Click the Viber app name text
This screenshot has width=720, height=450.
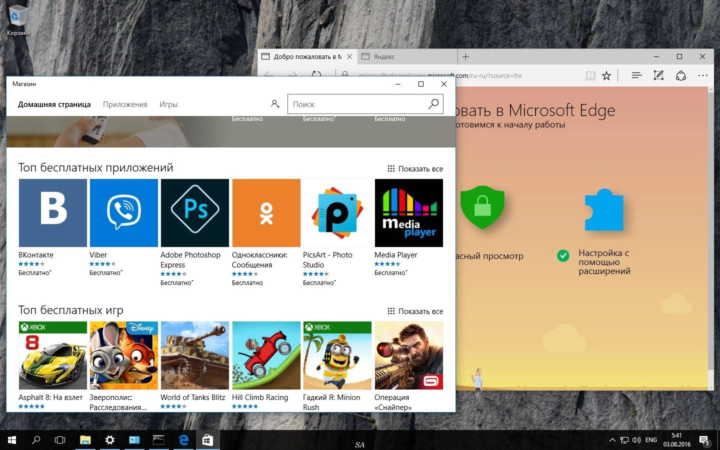tap(98, 255)
